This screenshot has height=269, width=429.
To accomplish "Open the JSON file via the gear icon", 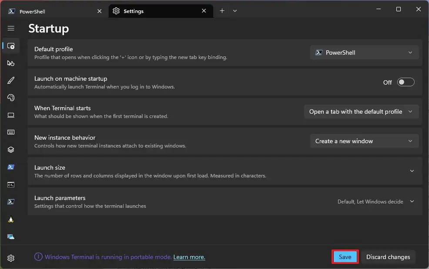I will (x=11, y=258).
